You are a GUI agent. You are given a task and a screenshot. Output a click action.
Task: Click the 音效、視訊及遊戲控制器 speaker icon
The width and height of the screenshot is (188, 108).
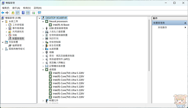47,56
